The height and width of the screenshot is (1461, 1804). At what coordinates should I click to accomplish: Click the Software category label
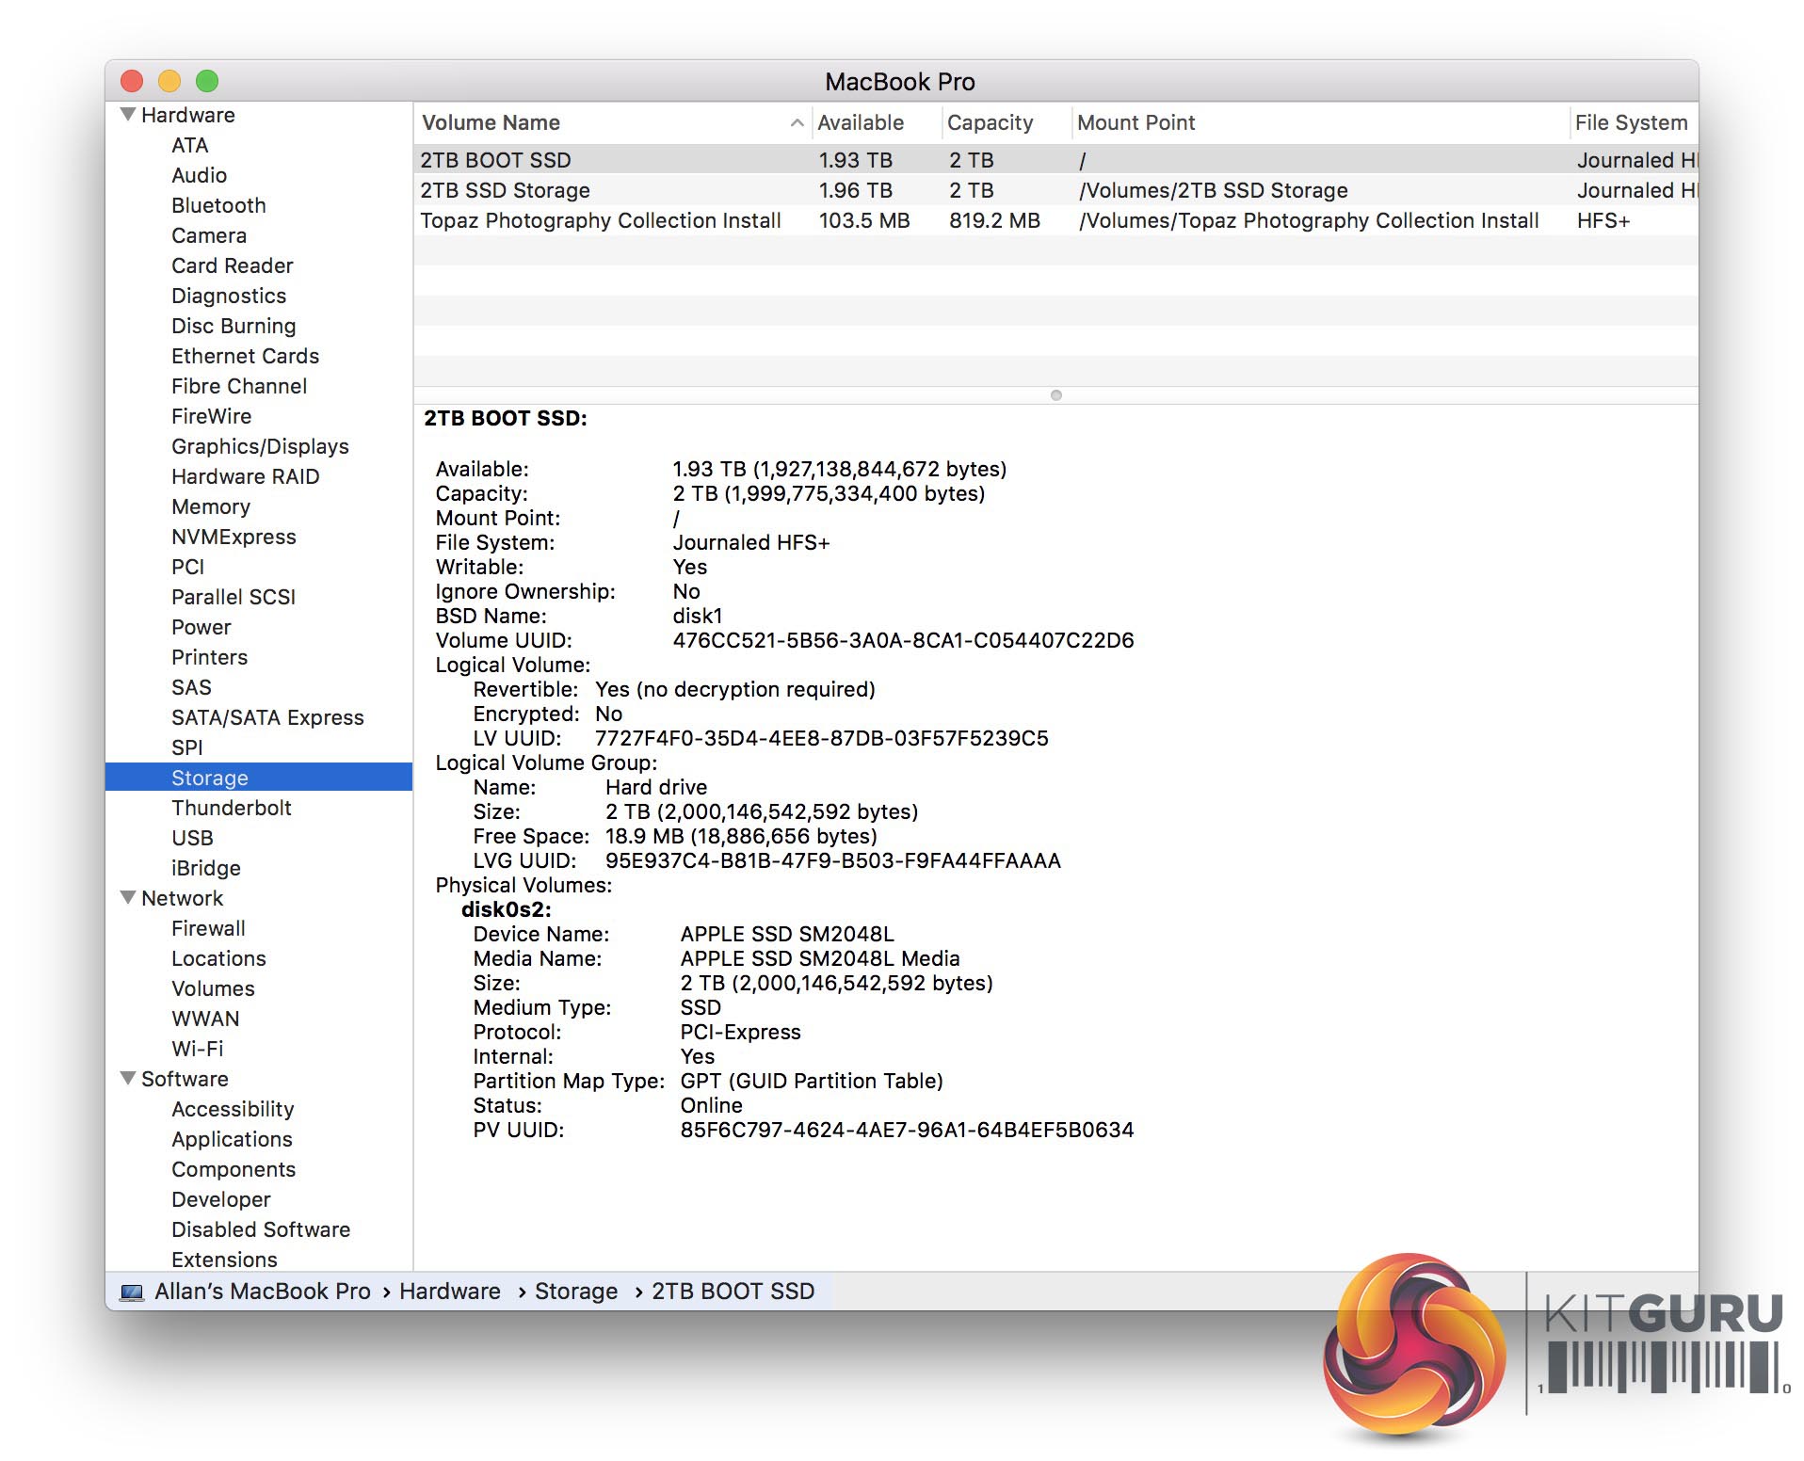point(185,1079)
